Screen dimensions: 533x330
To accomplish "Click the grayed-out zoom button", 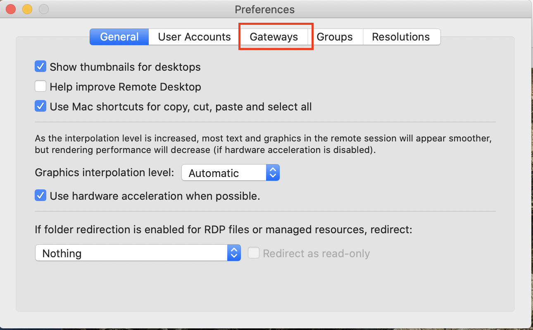I will click(43, 9).
